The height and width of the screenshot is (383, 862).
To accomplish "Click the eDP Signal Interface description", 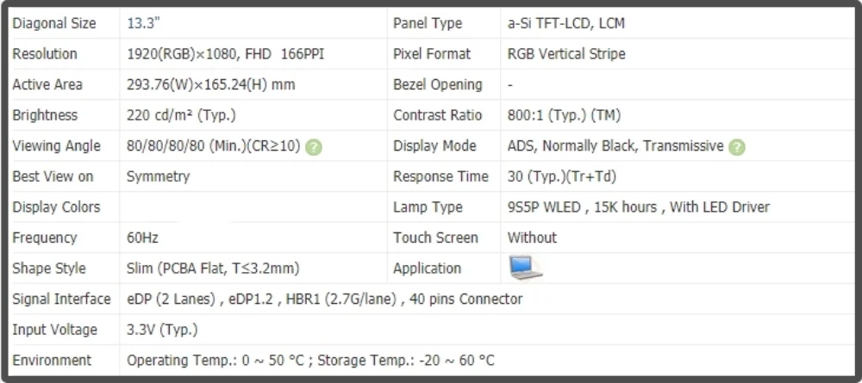I will (x=324, y=299).
